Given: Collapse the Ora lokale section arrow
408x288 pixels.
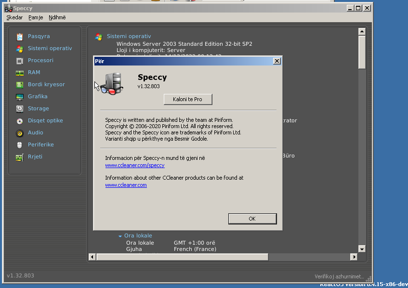Looking at the screenshot, I should pyautogui.click(x=120, y=236).
